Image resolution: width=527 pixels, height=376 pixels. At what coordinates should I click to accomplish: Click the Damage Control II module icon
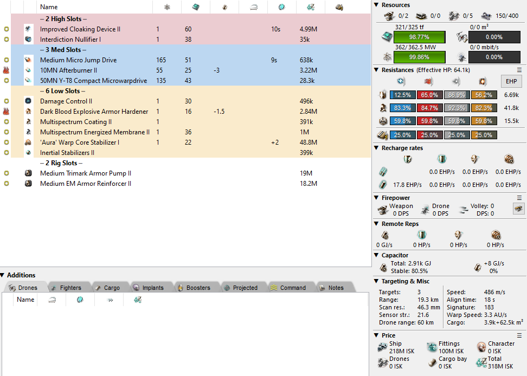point(28,101)
